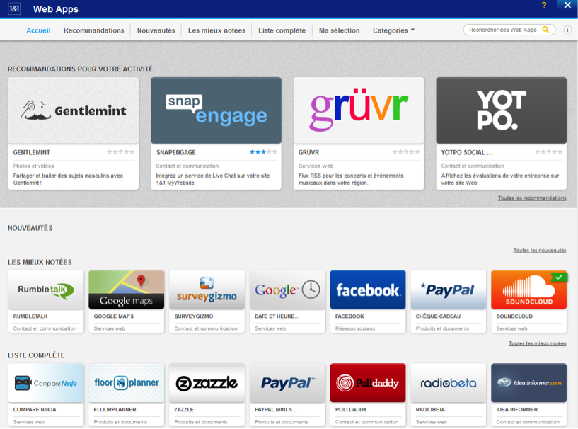Select the SoundCloud app icon

coord(528,290)
